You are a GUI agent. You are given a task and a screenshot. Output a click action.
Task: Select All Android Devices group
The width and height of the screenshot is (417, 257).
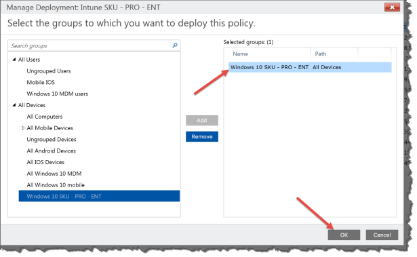[x=51, y=151]
